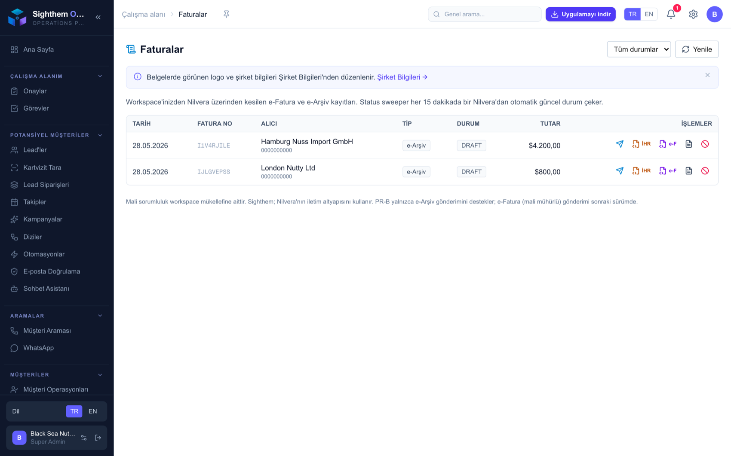
Task: Open workspace switcher icon beside Black Sea Nut
Action: pos(84,438)
